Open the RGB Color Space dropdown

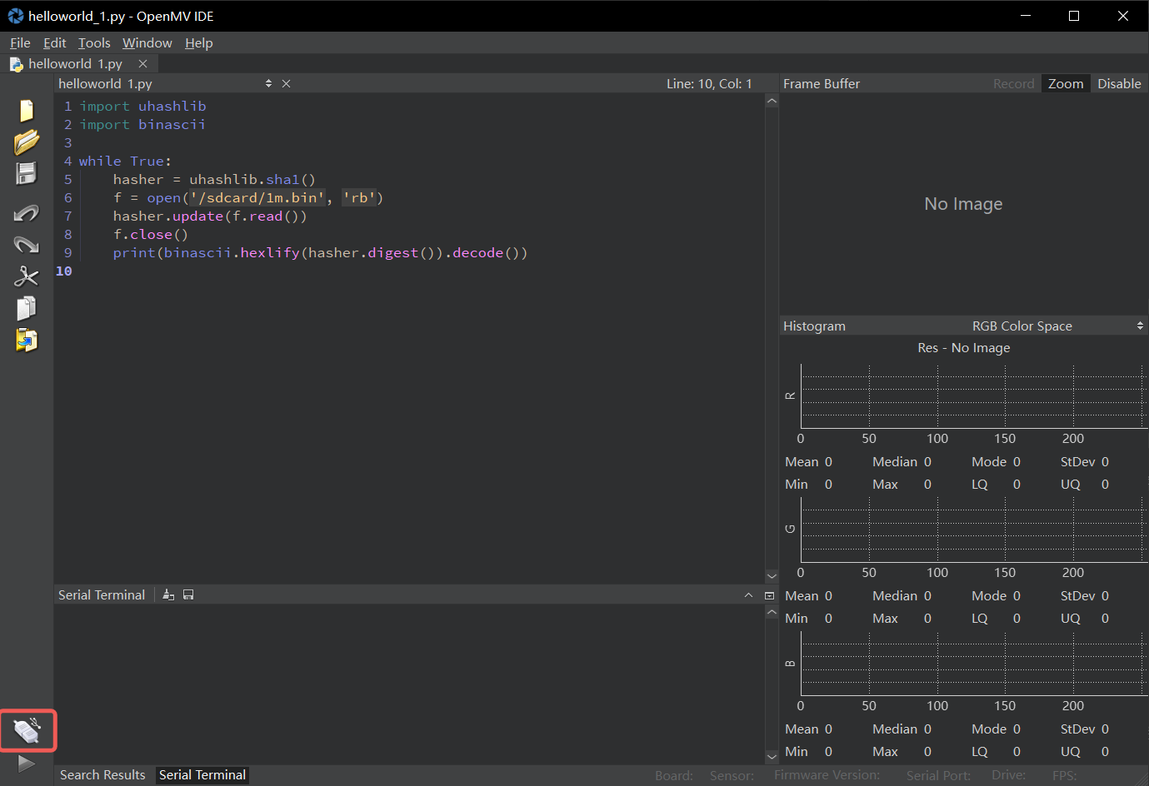[x=1141, y=326]
